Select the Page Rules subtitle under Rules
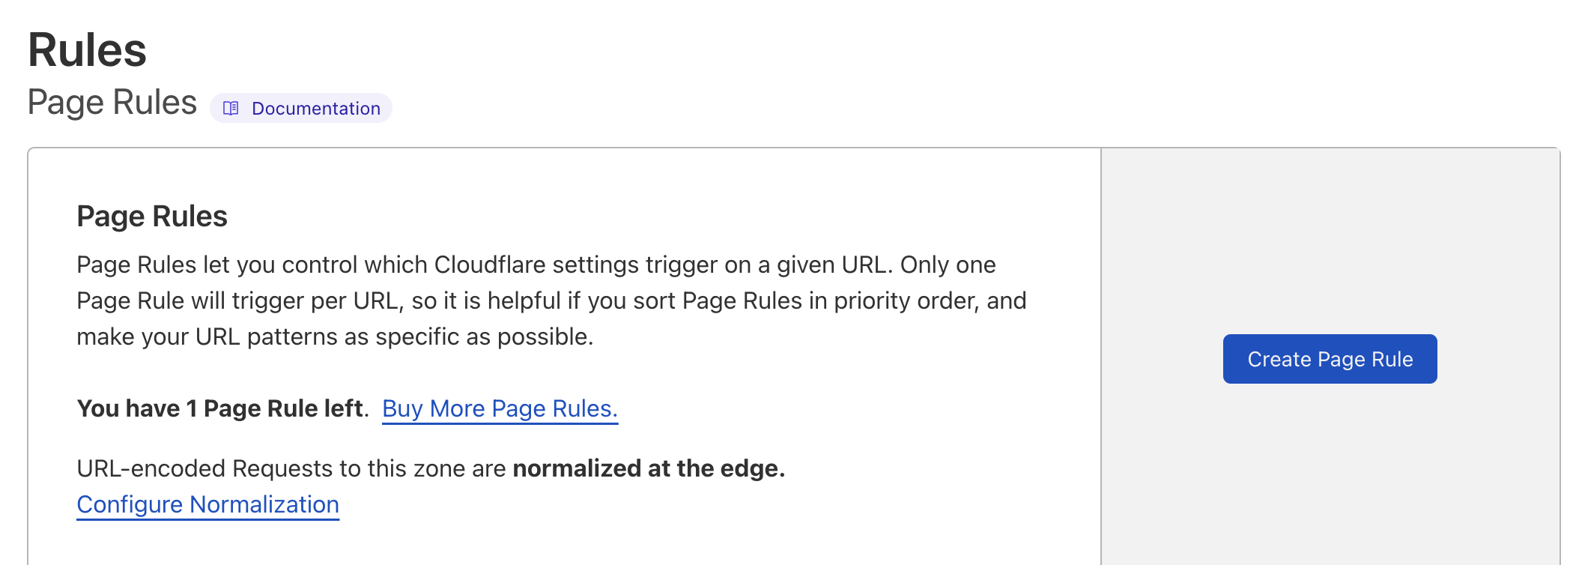Screen dimensions: 1573x565 click(x=112, y=103)
